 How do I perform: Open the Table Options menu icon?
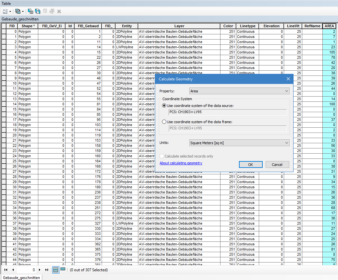click(5, 11)
